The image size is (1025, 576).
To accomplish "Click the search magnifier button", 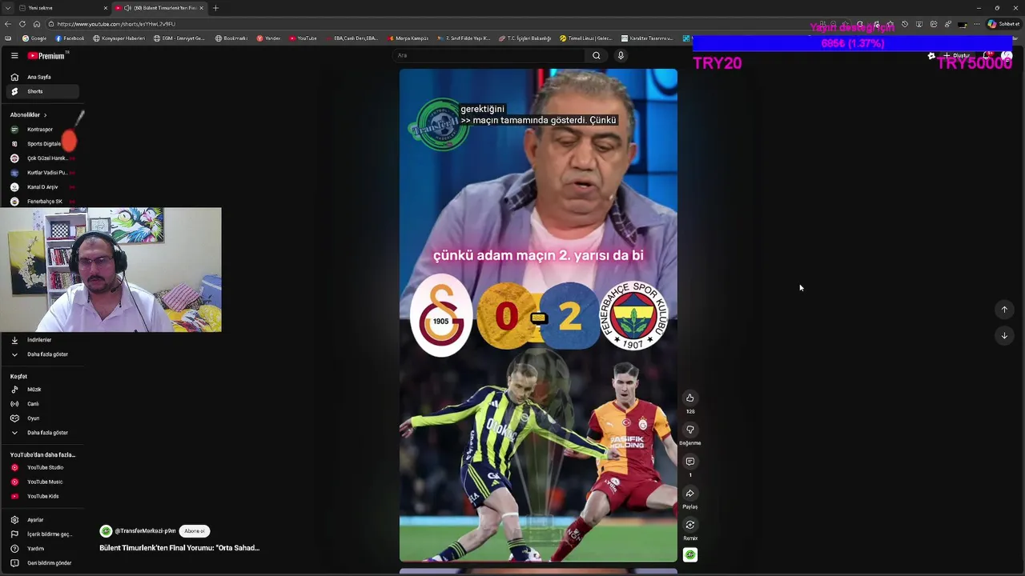I will [596, 55].
